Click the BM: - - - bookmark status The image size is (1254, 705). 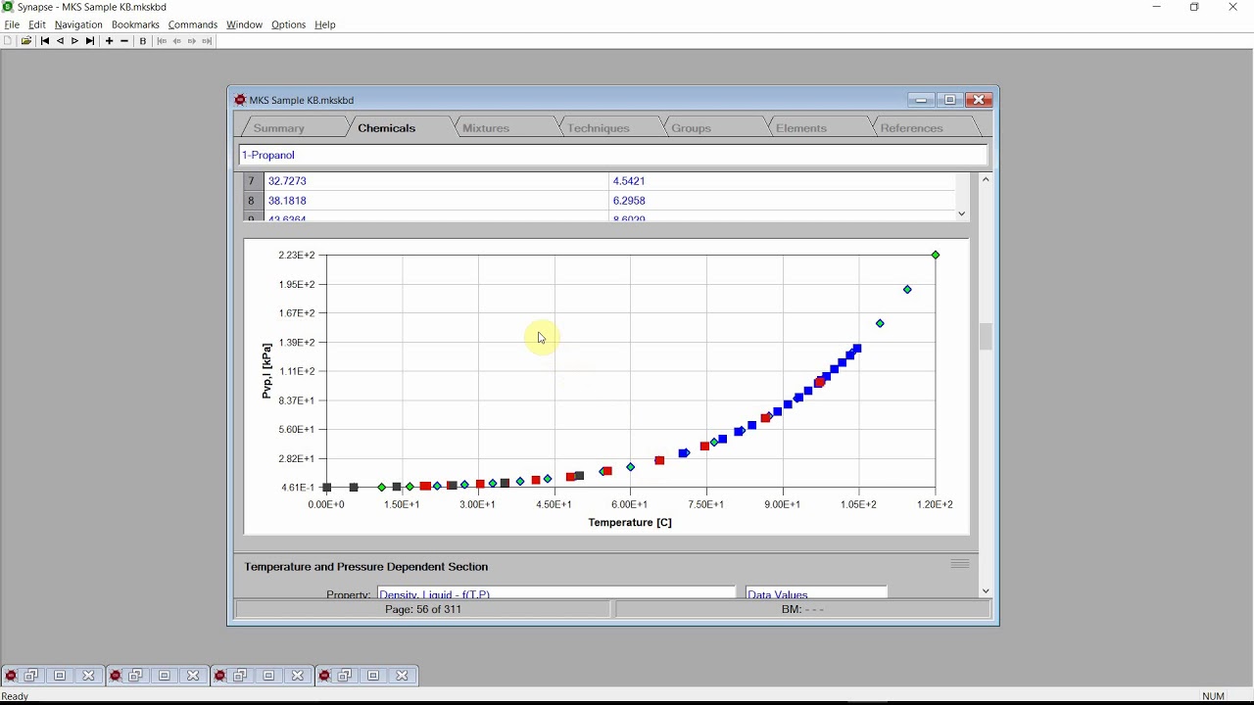coord(802,609)
